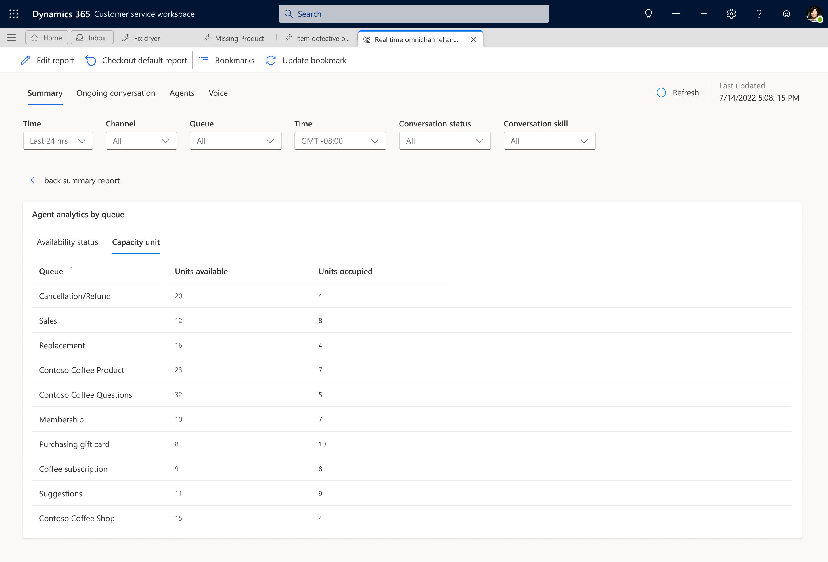The width and height of the screenshot is (828, 562).
Task: Click the Search bar icon
Action: click(x=290, y=13)
